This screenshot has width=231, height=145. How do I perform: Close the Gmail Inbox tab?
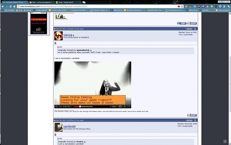[53, 2]
